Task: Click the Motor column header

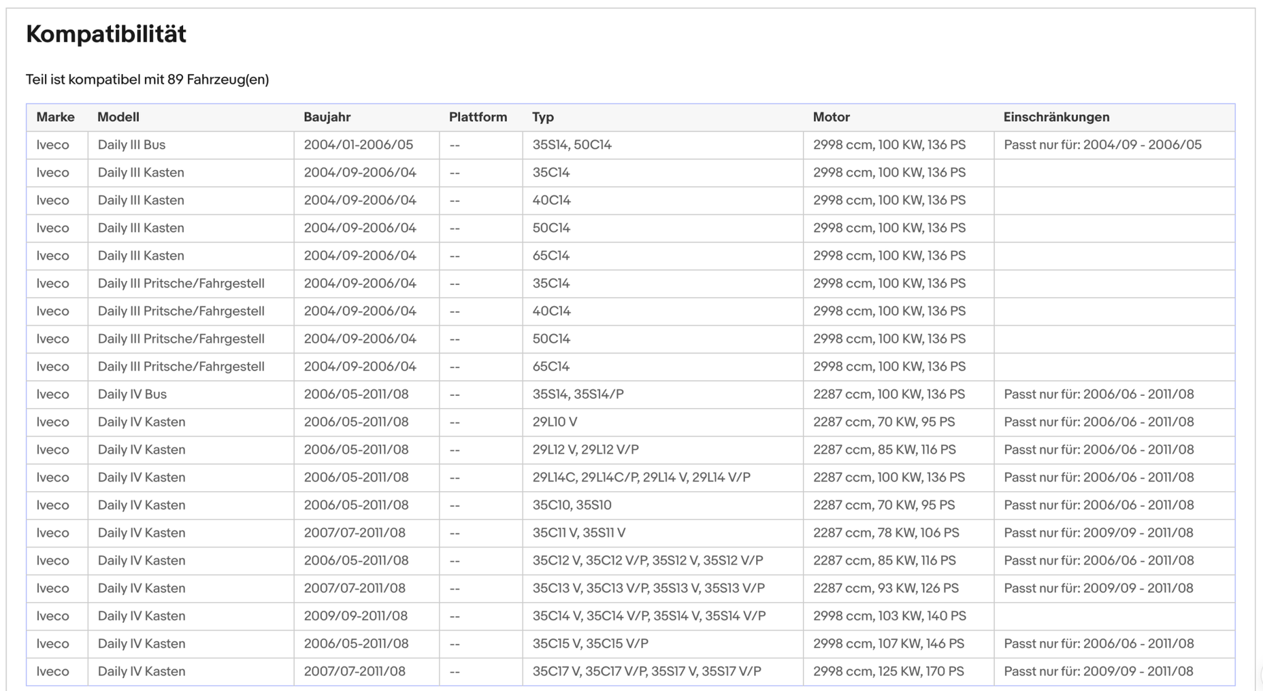Action: 831,117
